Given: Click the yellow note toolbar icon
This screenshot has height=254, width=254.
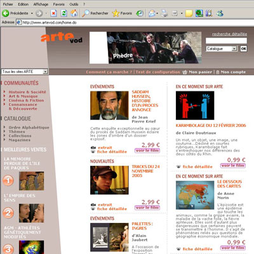Looking at the screenshot, I should (x=189, y=13).
